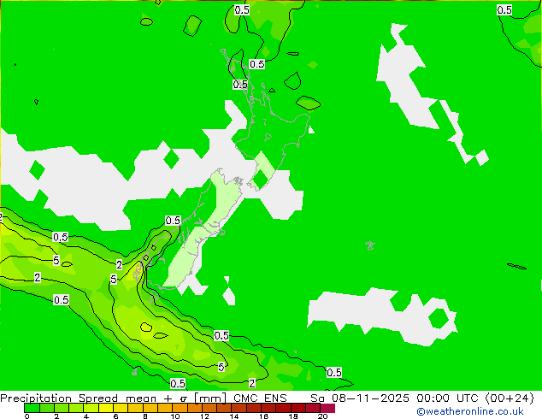Screen dimensions: 542x419
Task: Pick the yellow legend swatch ending at 6
Action: 106,408
